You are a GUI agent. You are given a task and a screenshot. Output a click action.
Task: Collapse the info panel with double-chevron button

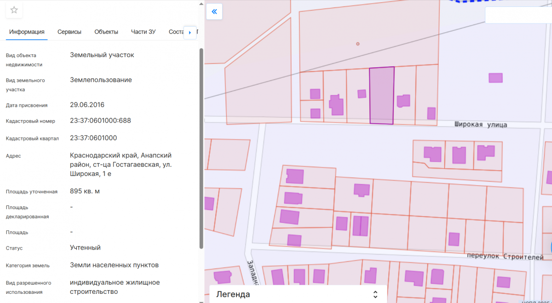(x=214, y=12)
